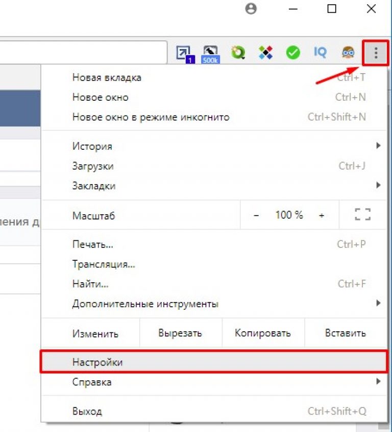
Task: Choose Выход to quit the browser
Action: point(214,412)
